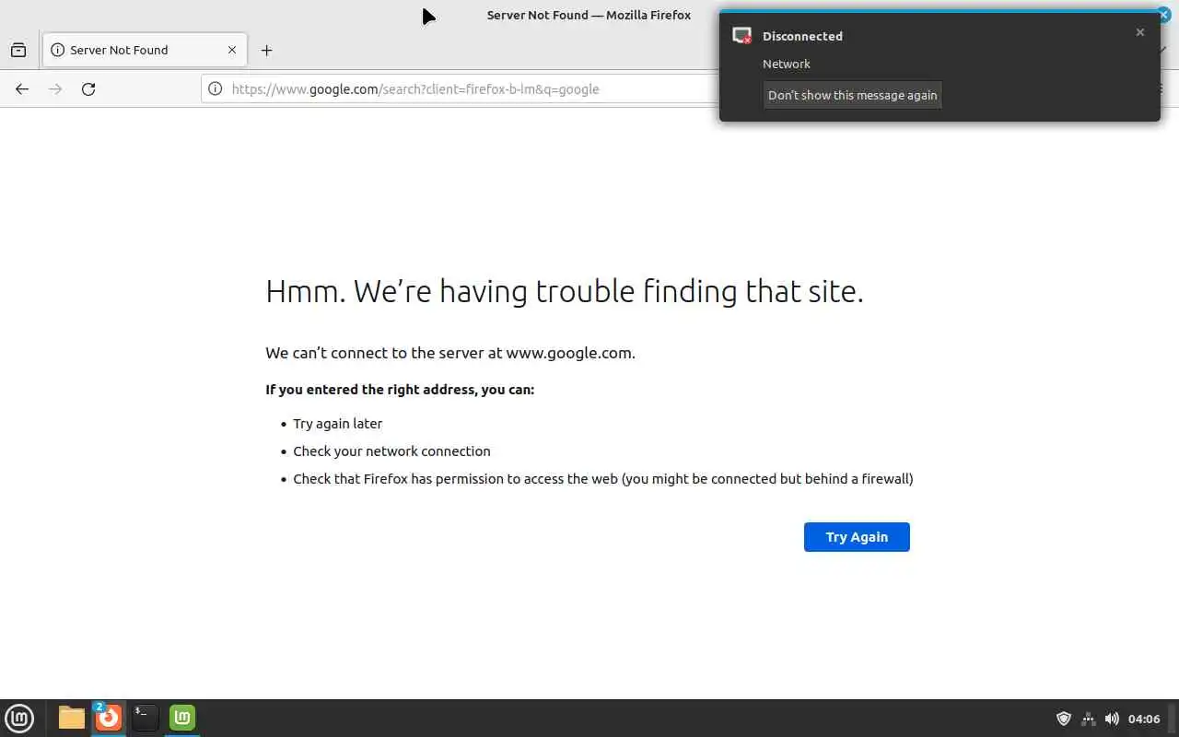The width and height of the screenshot is (1179, 737).
Task: Click the back arrow navigation button
Action: 22,89
